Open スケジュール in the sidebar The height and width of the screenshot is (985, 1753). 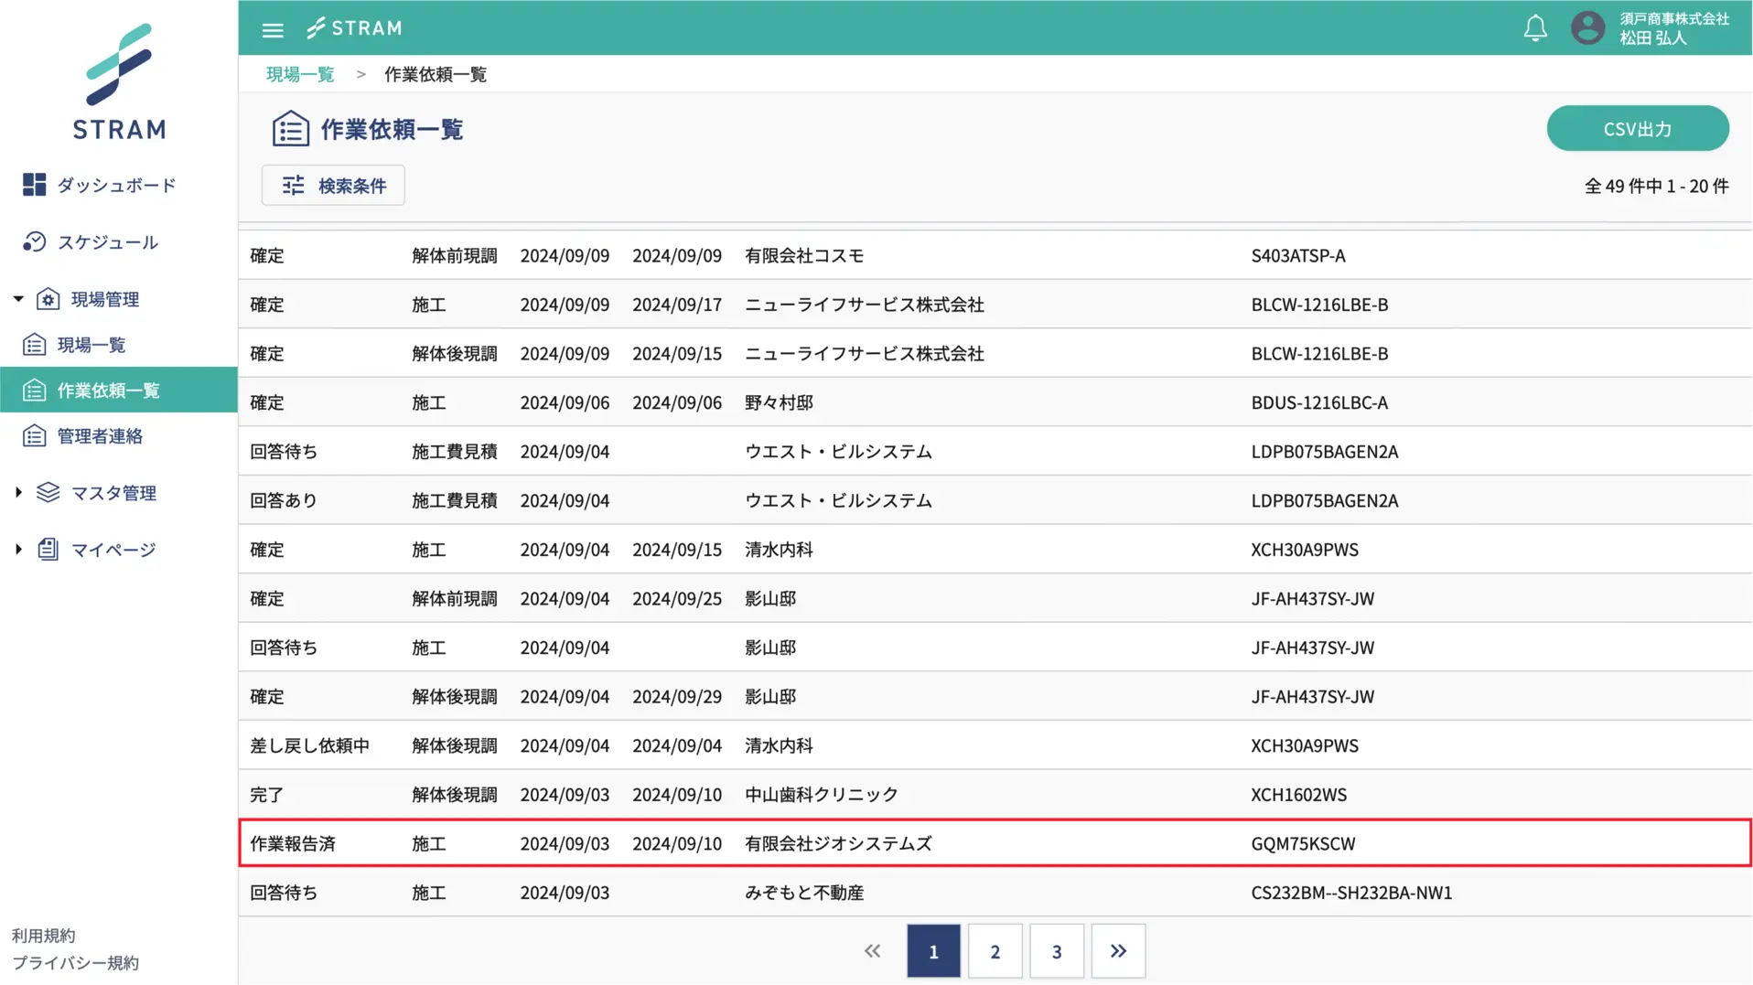[x=107, y=242]
